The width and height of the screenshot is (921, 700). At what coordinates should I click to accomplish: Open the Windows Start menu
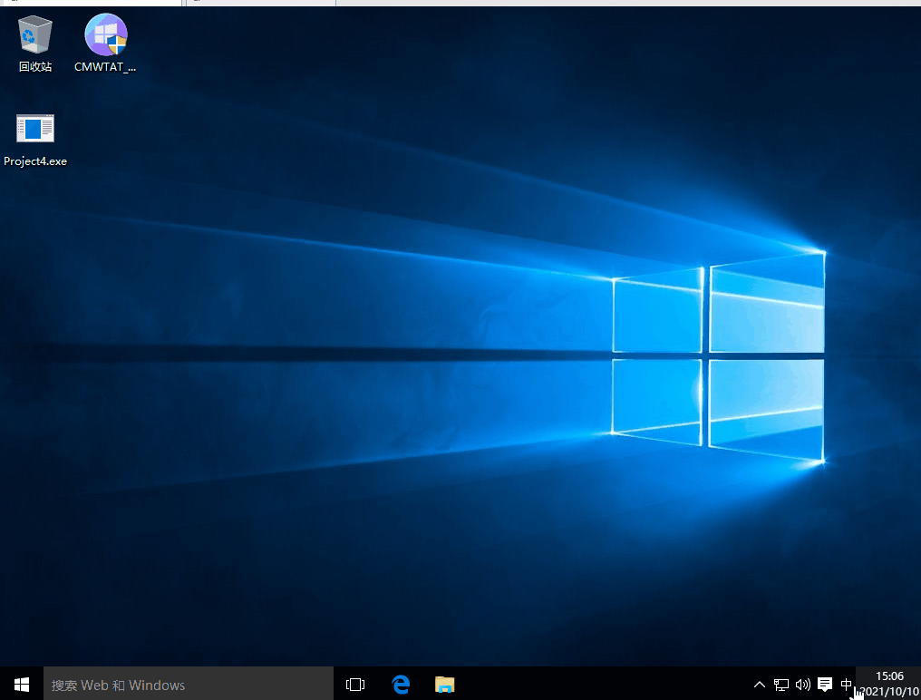click(x=22, y=684)
